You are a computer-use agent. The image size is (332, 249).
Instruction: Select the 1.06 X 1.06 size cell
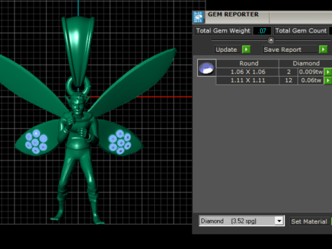[248, 72]
